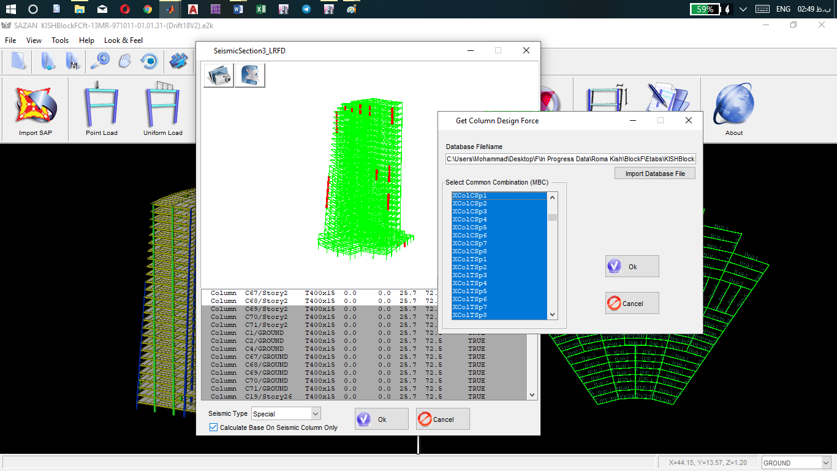837x471 pixels.
Task: Open Telegram from the taskbar
Action: (306, 9)
